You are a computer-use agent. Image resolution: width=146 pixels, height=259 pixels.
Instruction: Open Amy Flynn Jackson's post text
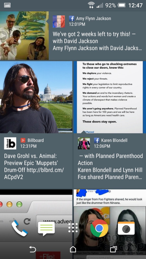97,41
